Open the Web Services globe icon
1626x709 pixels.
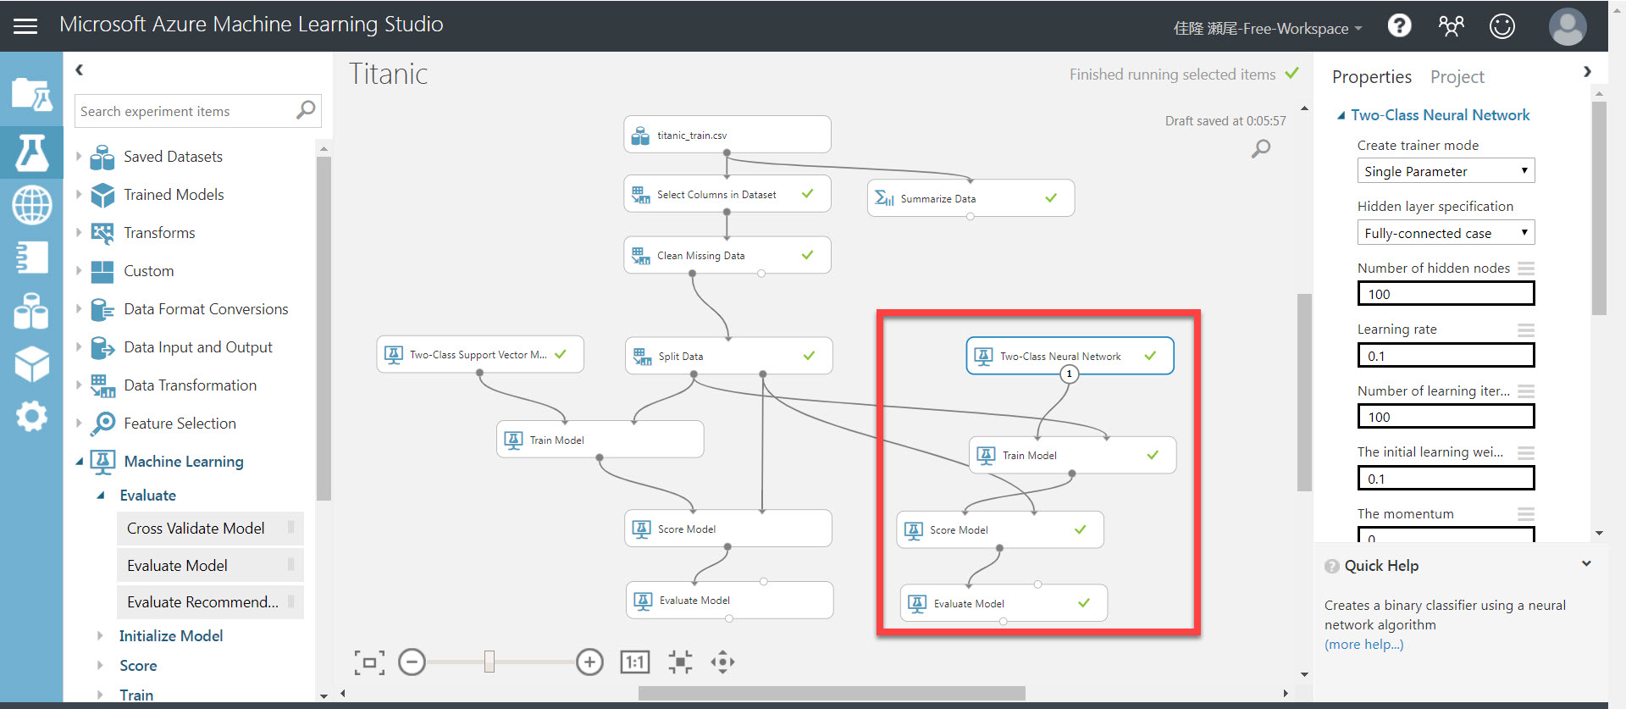pyautogui.click(x=31, y=205)
